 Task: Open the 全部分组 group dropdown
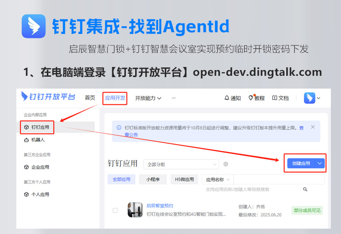click(181, 164)
